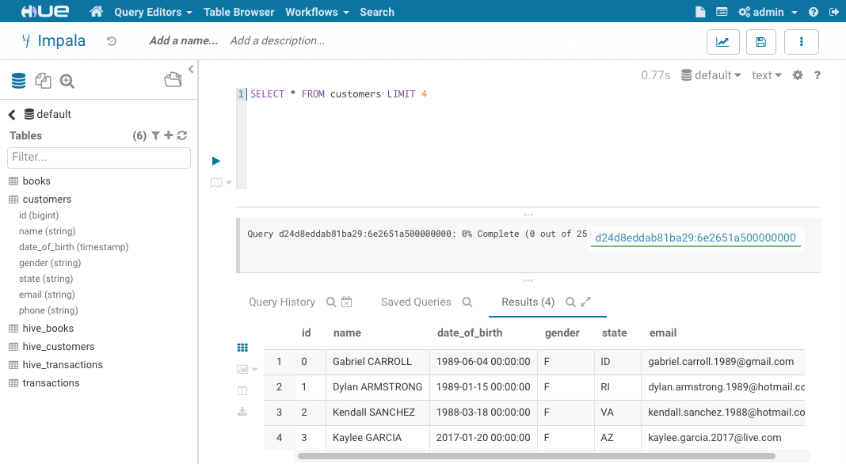Open the Table Browser link

[238, 12]
